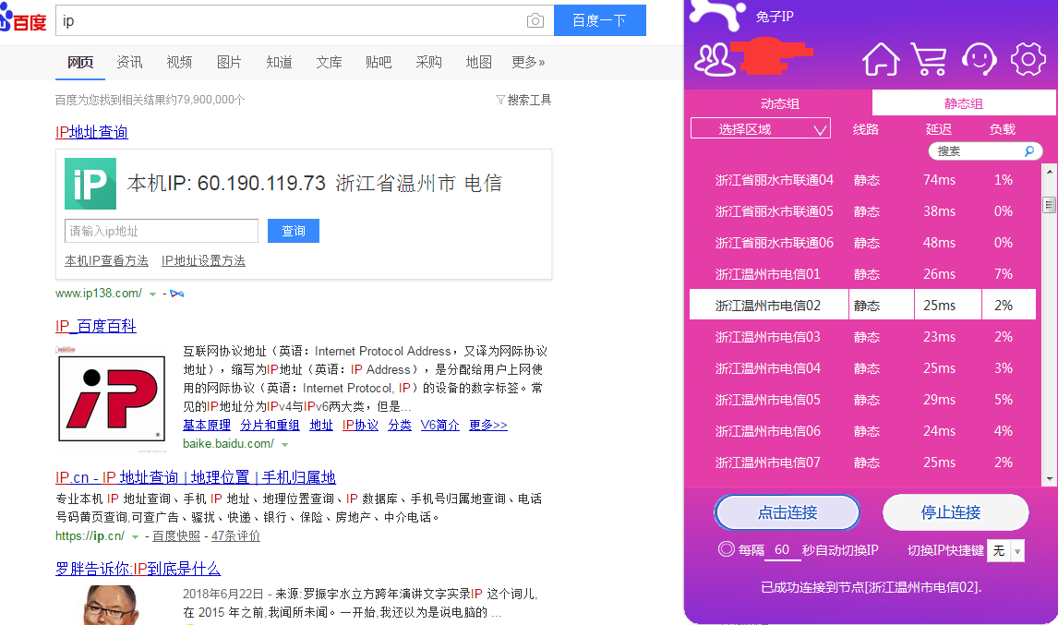Open 本机IP查看方法 link
This screenshot has width=1058, height=625.
(x=106, y=260)
